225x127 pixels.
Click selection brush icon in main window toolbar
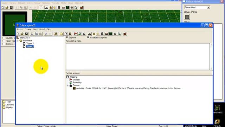pyautogui.click(x=41, y=8)
